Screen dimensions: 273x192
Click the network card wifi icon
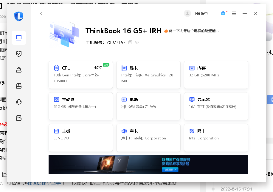tap(192, 131)
